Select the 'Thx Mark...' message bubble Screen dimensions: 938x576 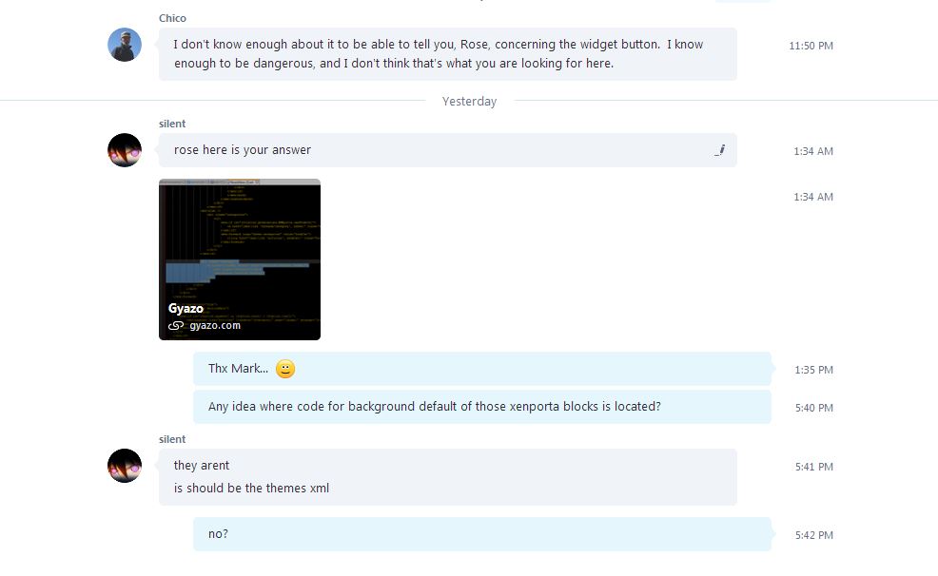482,369
